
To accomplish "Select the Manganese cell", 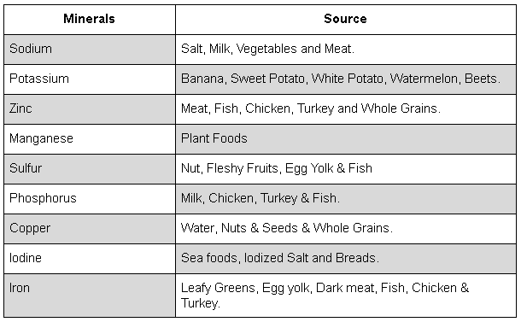I will [x=90, y=139].
